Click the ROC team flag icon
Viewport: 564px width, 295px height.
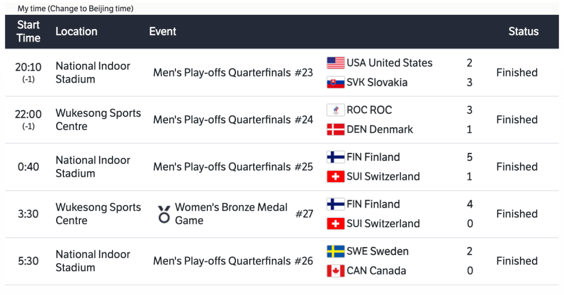(335, 110)
